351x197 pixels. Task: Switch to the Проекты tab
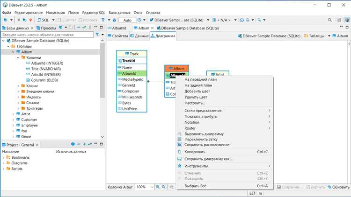[x=46, y=28]
